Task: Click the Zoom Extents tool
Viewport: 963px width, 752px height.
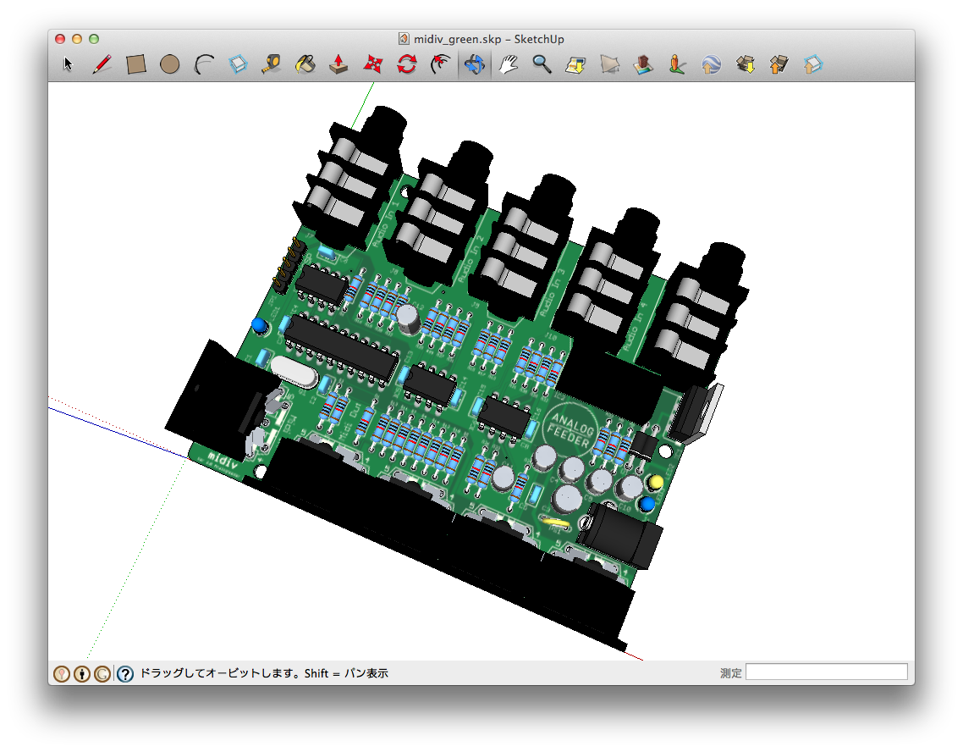Action: point(575,64)
